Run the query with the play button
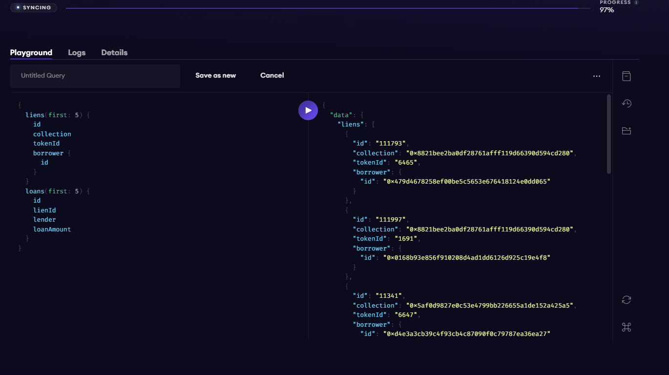The image size is (669, 375). [x=308, y=110]
